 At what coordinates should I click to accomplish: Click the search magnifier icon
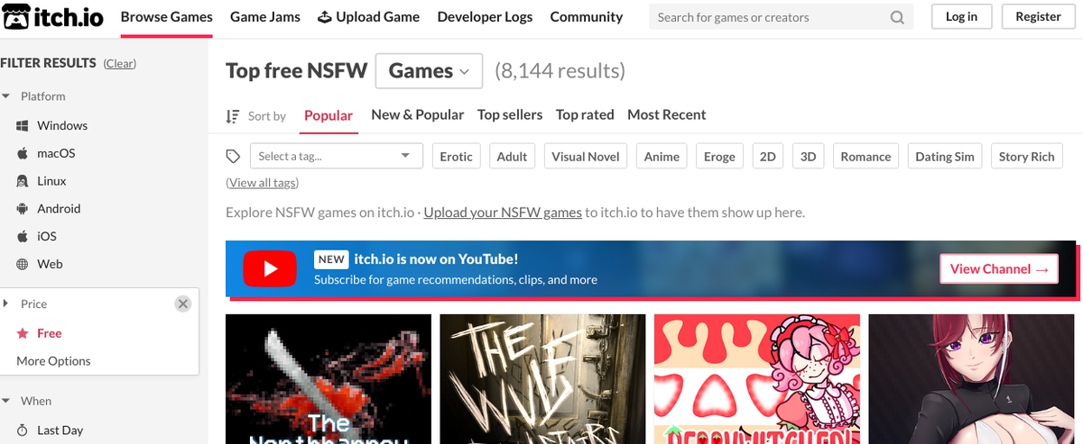(x=897, y=17)
